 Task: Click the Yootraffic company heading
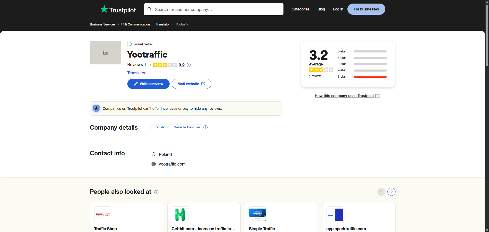coord(147,54)
